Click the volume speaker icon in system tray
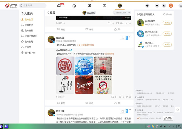This screenshot has width=182, height=129. 165,126
